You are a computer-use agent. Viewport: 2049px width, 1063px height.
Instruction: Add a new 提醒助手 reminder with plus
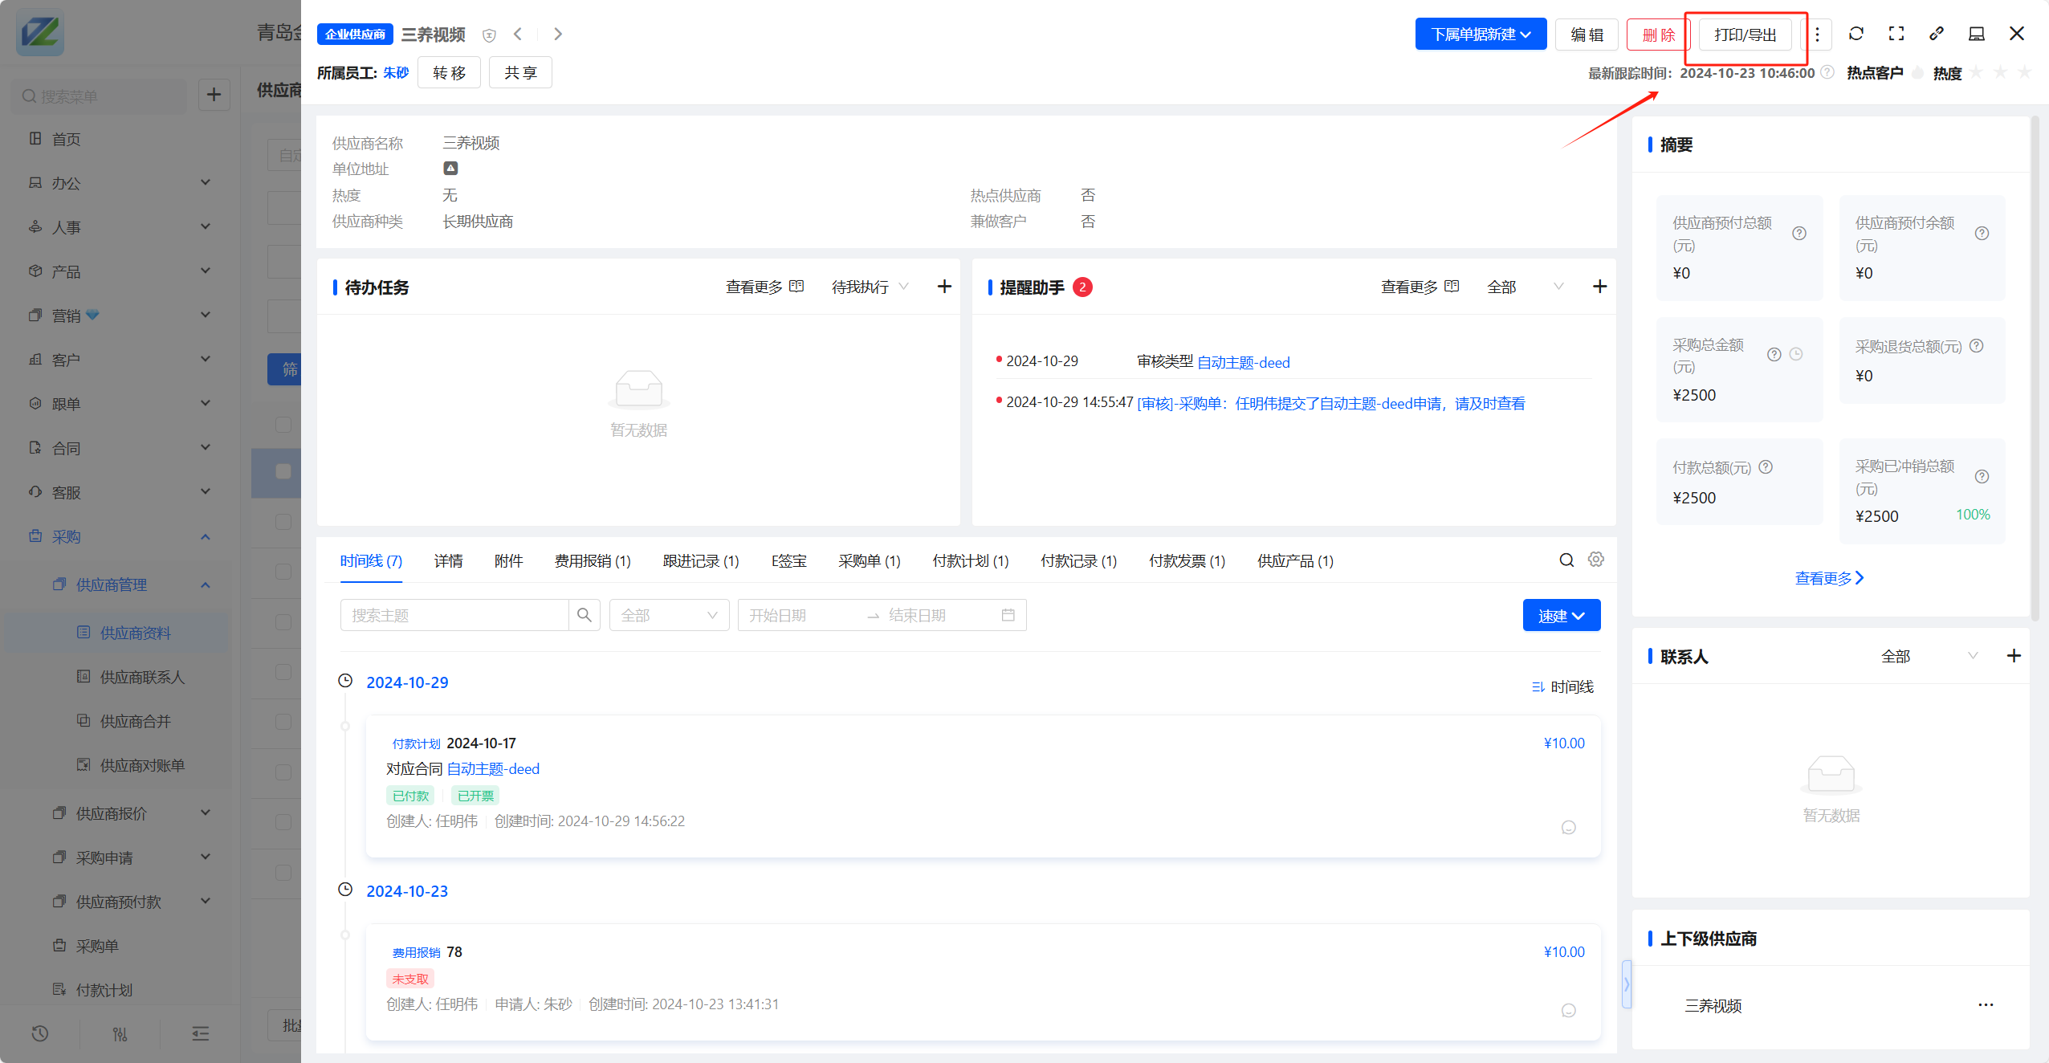click(x=1599, y=287)
